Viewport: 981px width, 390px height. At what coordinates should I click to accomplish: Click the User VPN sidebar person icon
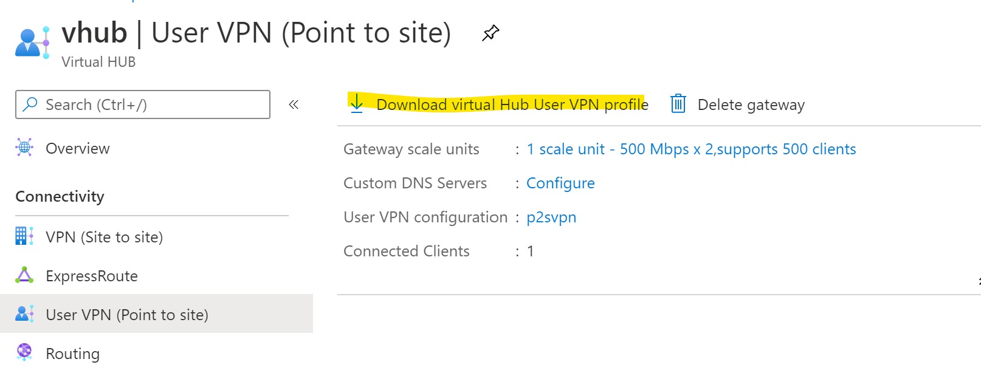click(x=24, y=314)
